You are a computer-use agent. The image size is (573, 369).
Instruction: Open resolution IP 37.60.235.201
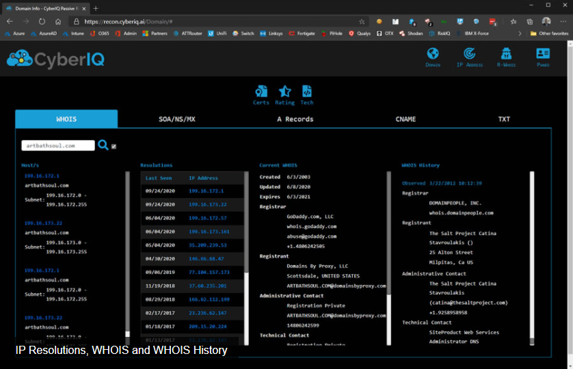(208, 286)
